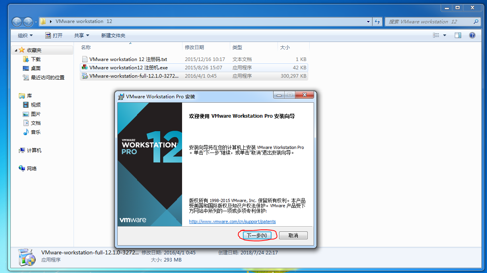Click the folder icon in address bar

click(x=43, y=21)
